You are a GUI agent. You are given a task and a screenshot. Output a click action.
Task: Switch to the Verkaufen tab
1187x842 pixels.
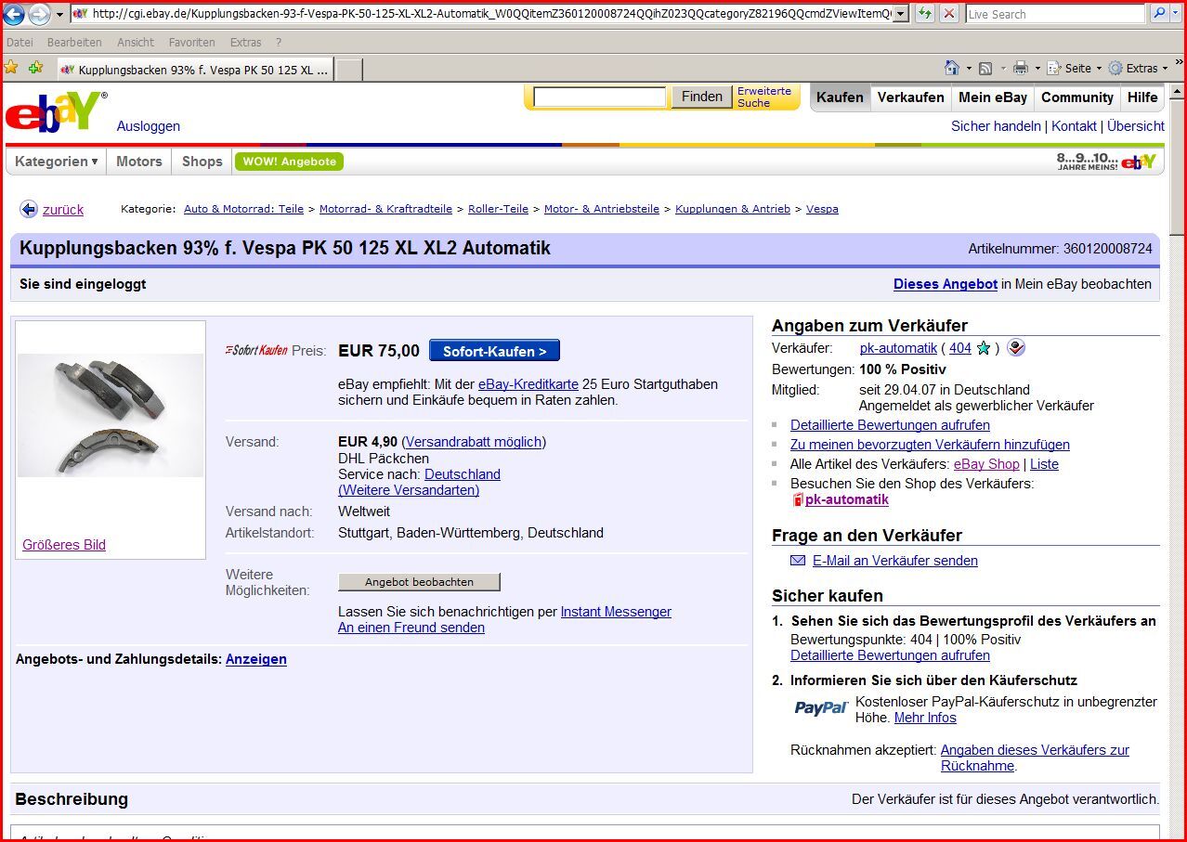tap(910, 97)
